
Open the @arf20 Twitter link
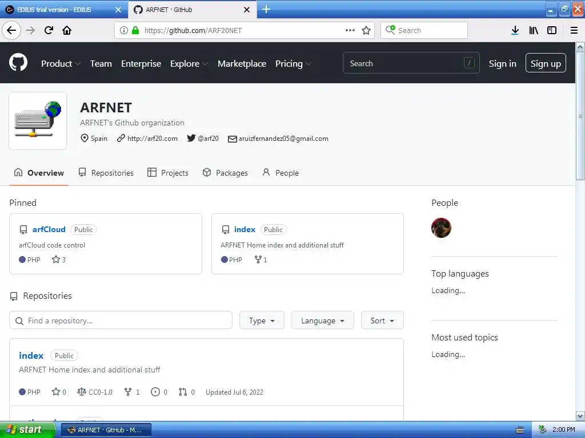pyautogui.click(x=208, y=139)
